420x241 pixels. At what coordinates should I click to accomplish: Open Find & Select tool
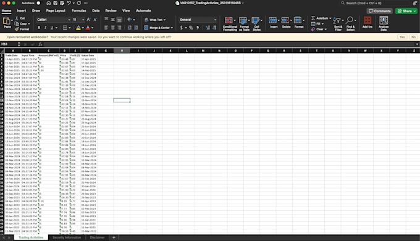coord(350,24)
